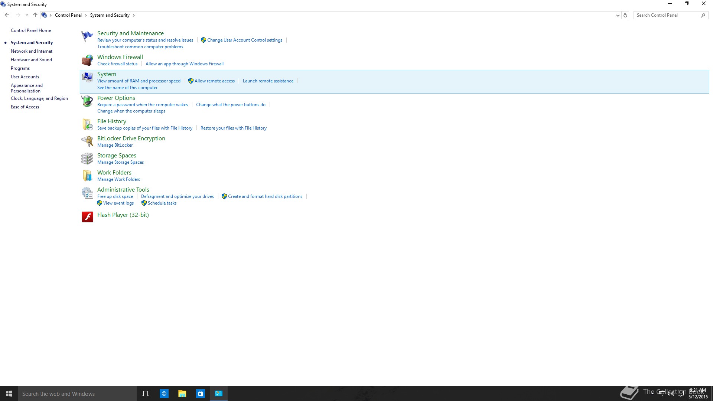Open the network tray icon
Viewport: 713px width, 401px height.
(662, 394)
